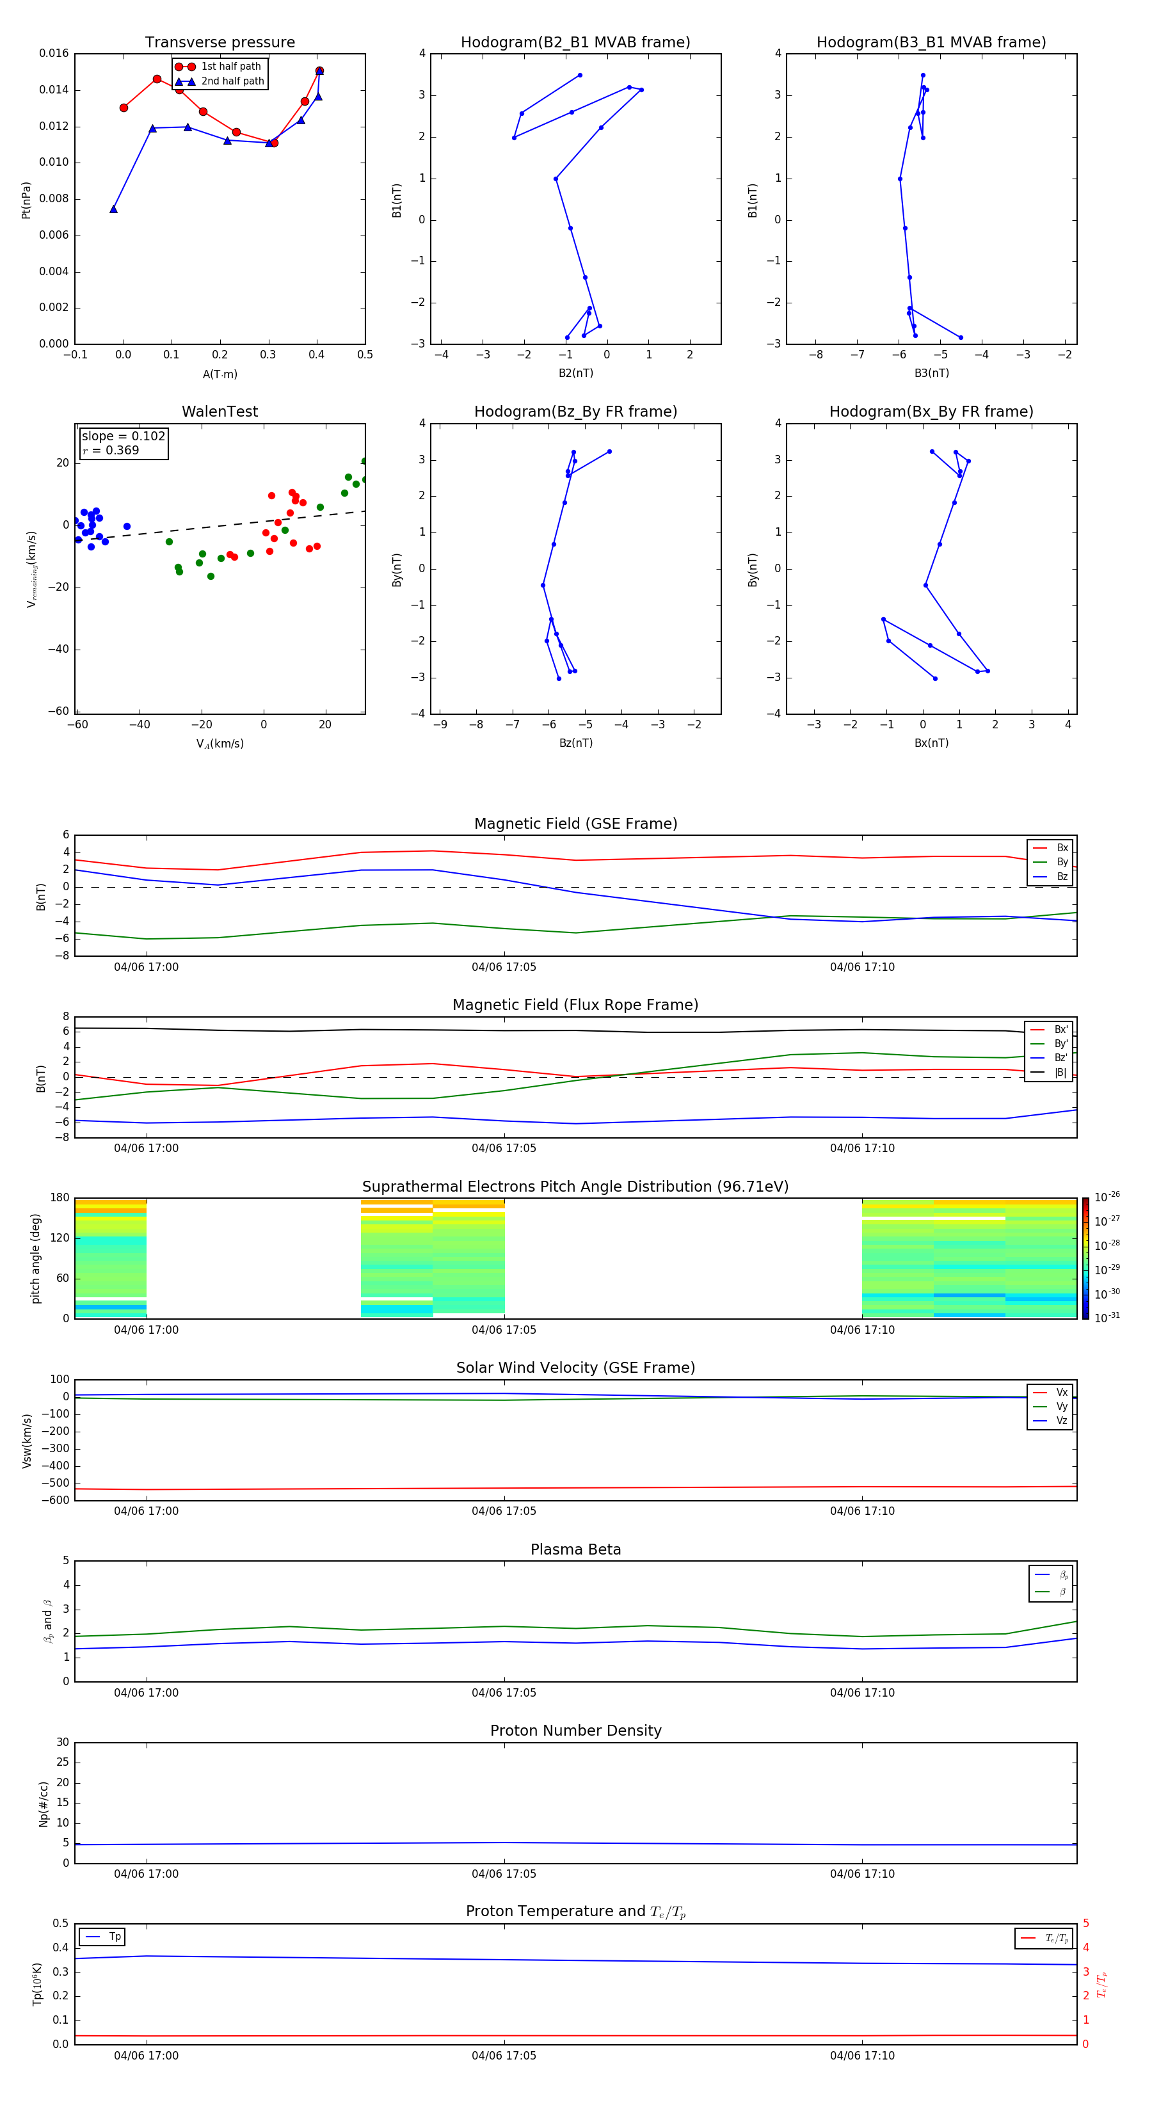
Task: Click the 'A(T·m)' x-axis label
Action: 220,374
